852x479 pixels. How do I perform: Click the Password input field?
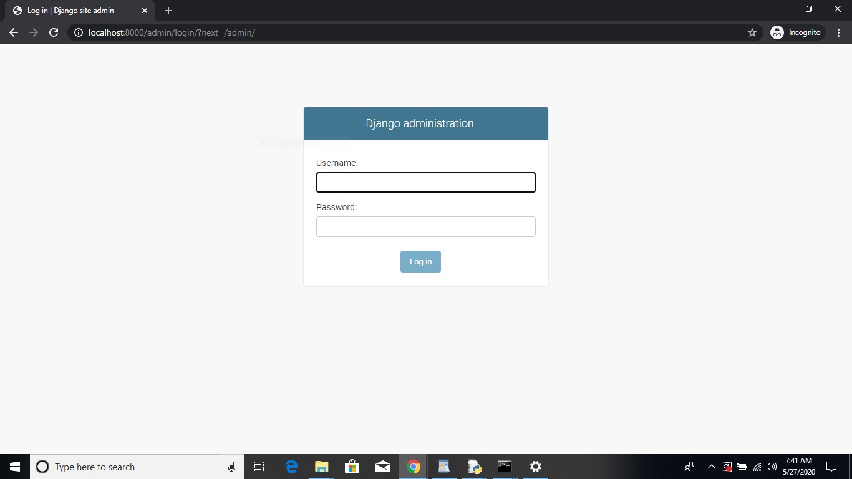pos(426,226)
